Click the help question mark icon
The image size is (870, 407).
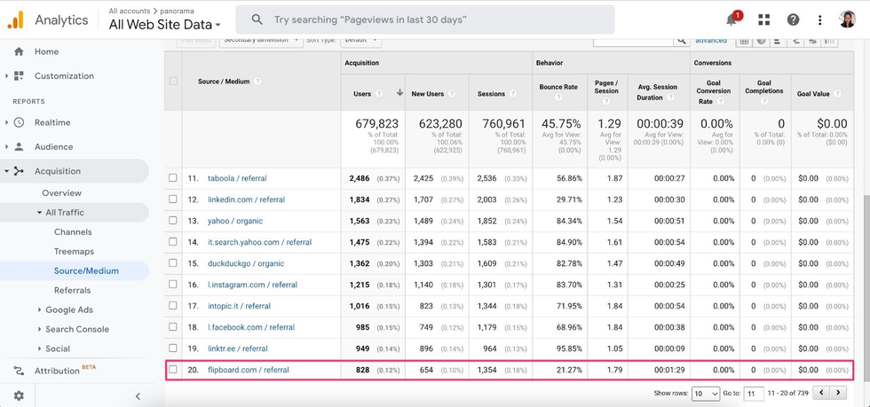(793, 20)
